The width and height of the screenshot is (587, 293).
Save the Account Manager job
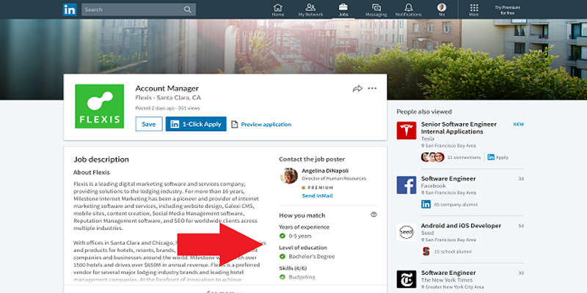(x=149, y=124)
